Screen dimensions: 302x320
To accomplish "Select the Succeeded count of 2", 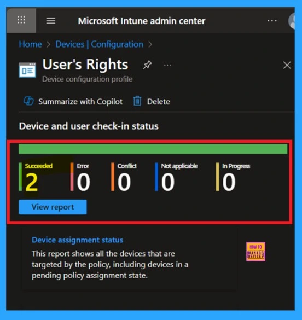I will [32, 182].
